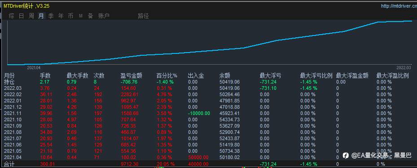This screenshot has width=417, height=168.
Task: Click the 次数 column header
Action: pyautogui.click(x=99, y=75)
